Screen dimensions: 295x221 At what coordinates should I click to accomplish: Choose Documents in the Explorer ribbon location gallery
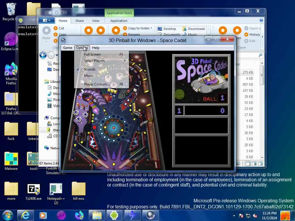[169, 35]
